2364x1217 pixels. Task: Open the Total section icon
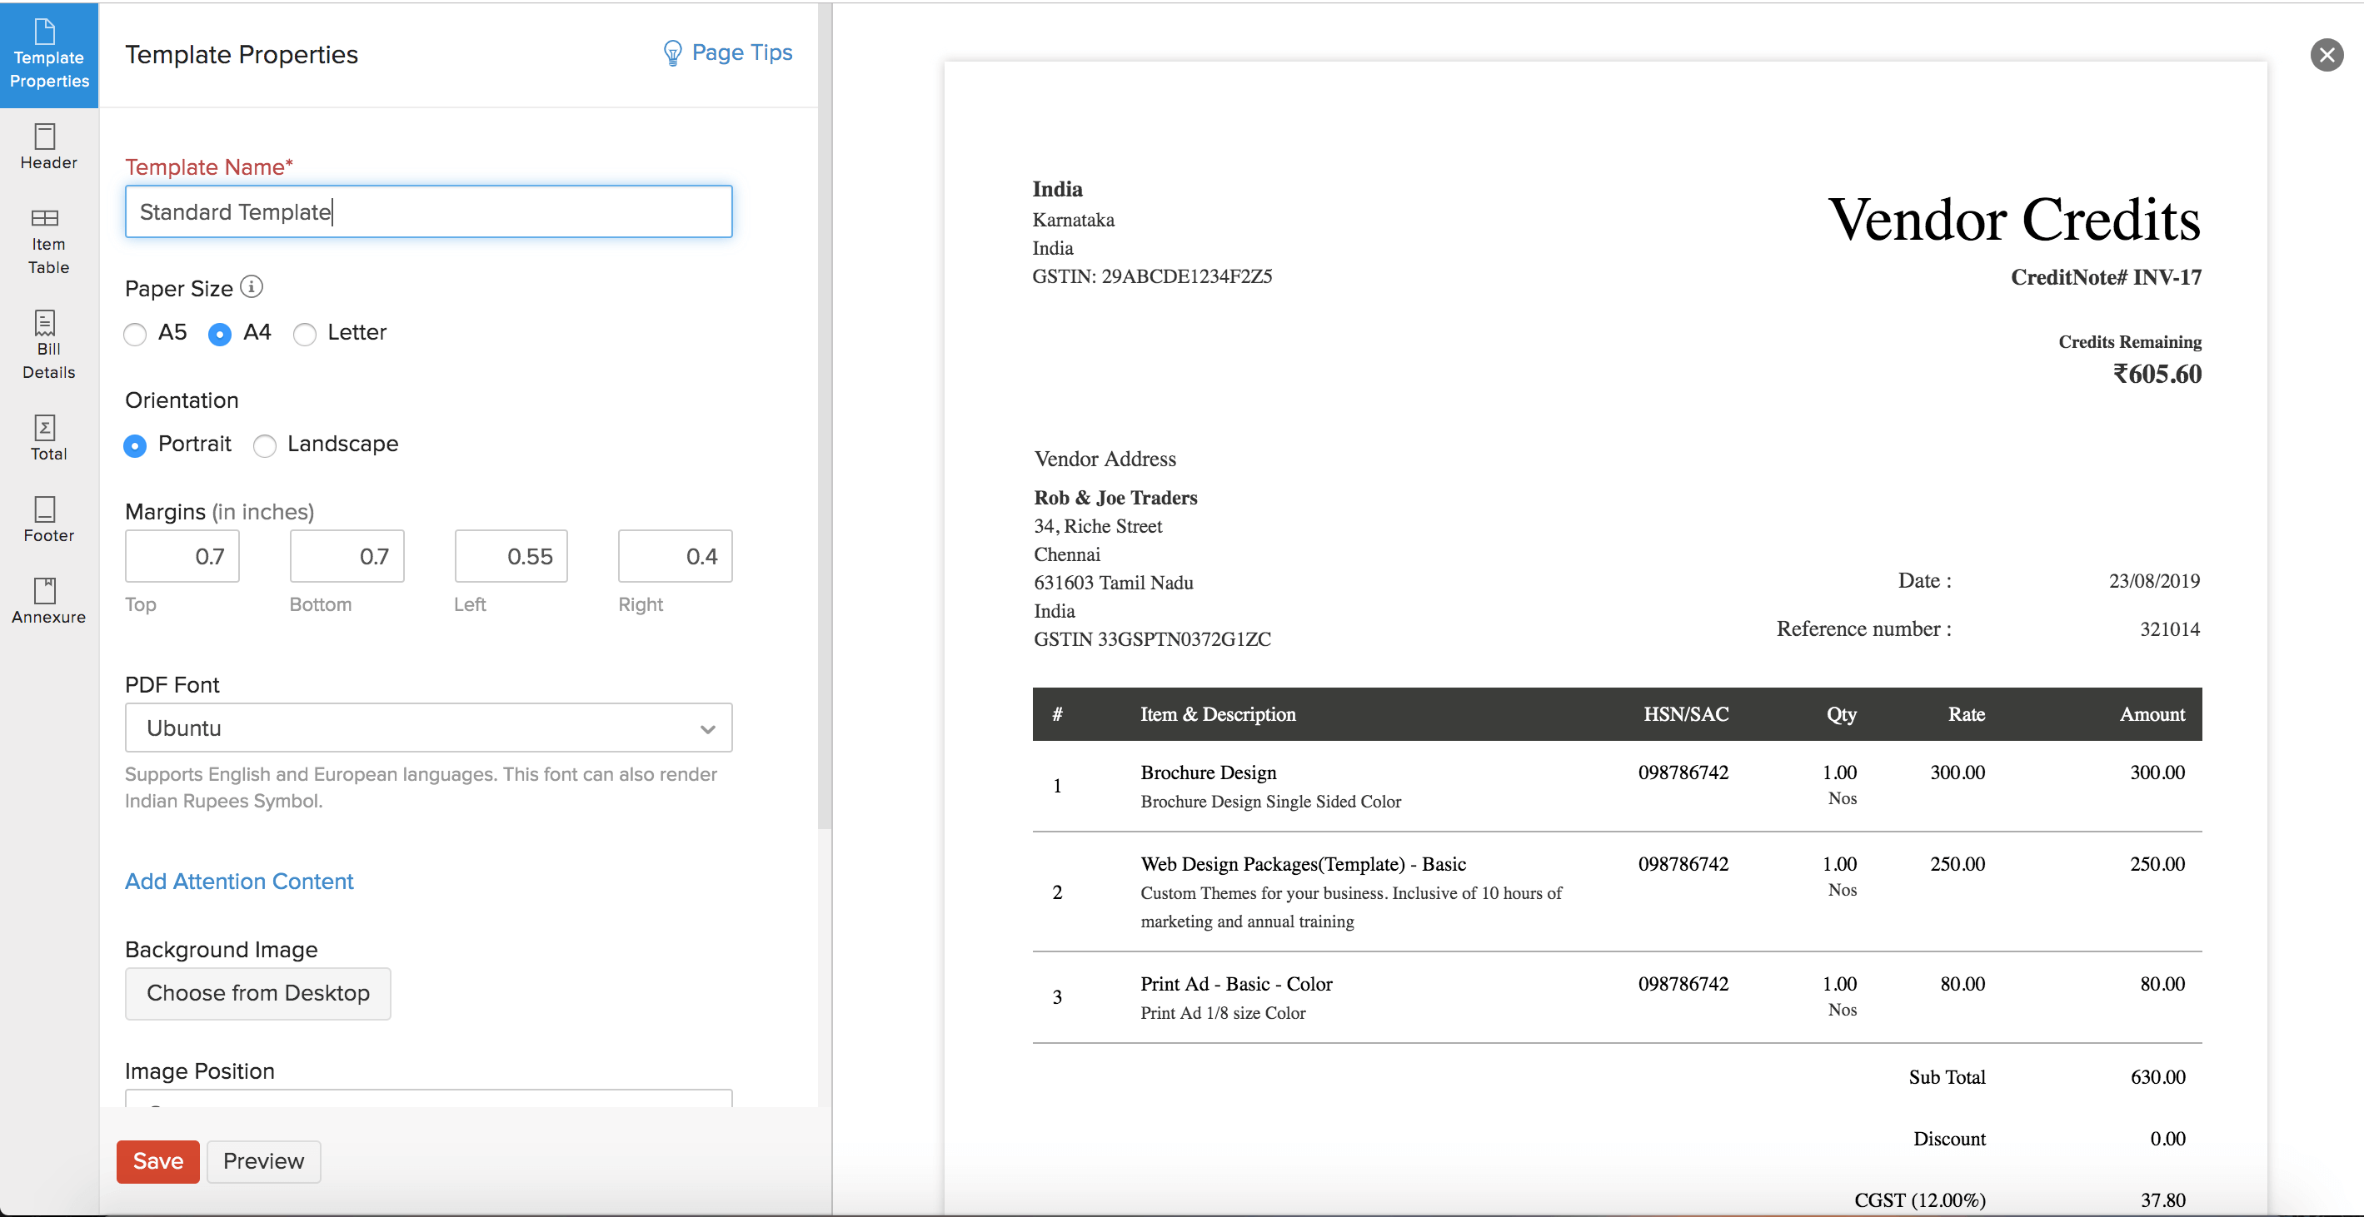click(x=47, y=436)
